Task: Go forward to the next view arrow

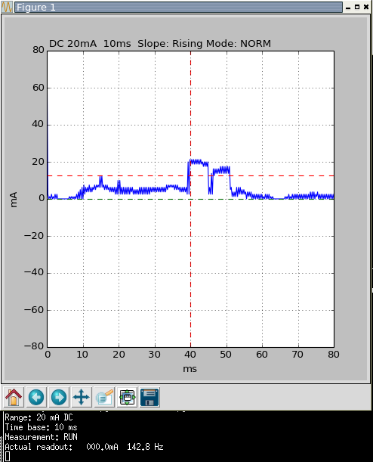Action: tap(59, 397)
